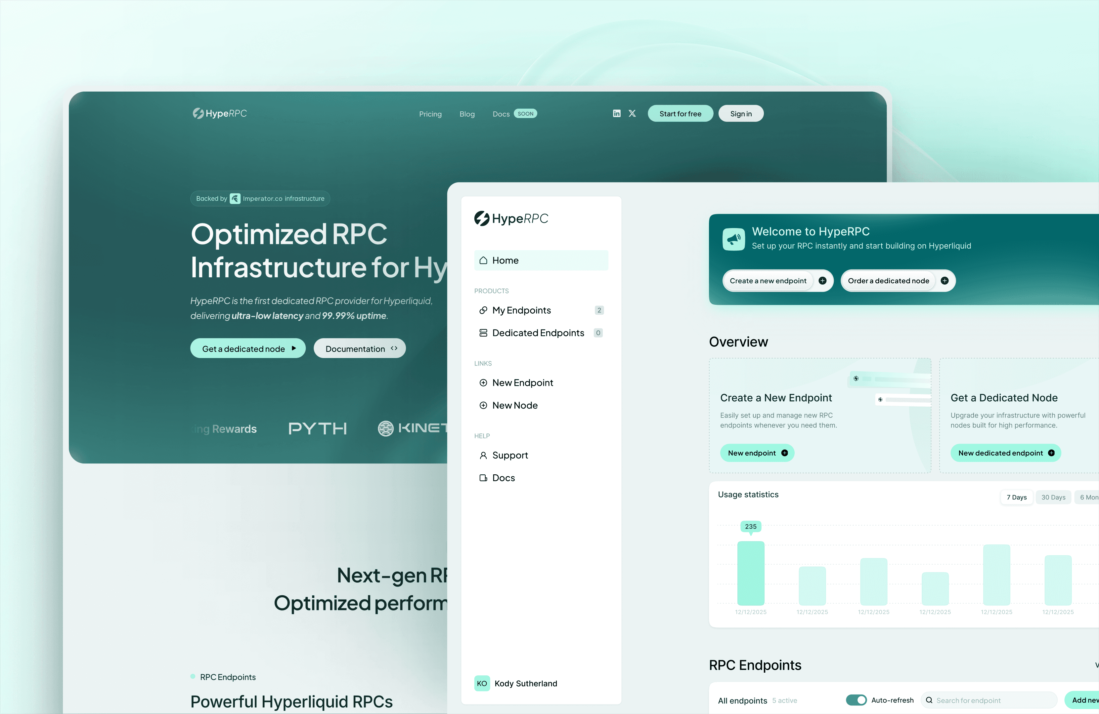Screen dimensions: 1099x714
Task: Click the magnifier icon in the endpoint search
Action: click(x=929, y=700)
